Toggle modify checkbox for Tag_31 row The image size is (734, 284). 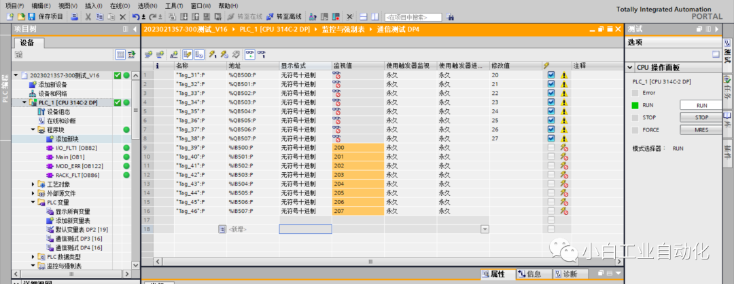click(x=551, y=75)
